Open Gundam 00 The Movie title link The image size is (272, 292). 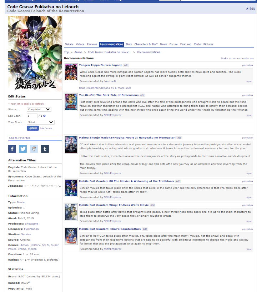[127, 181]
